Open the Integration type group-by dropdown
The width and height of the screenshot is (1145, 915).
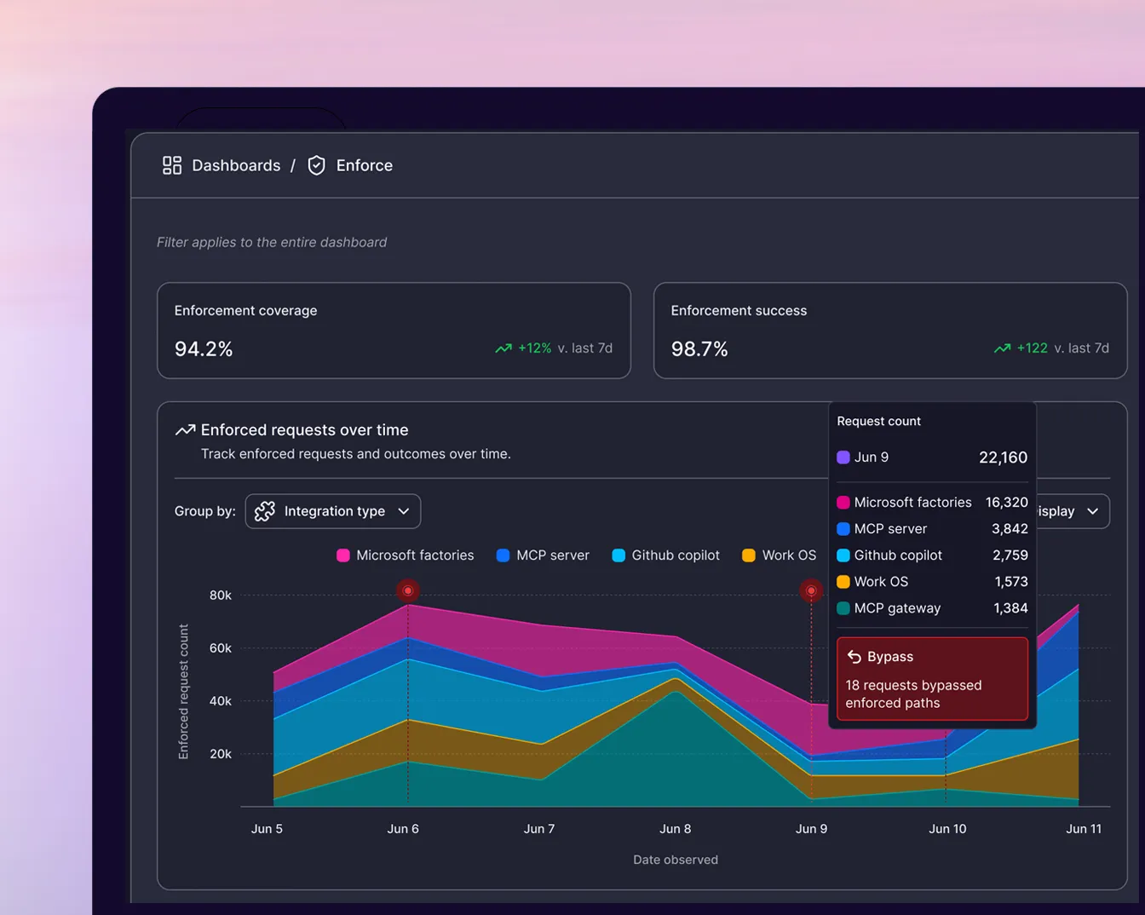333,511
